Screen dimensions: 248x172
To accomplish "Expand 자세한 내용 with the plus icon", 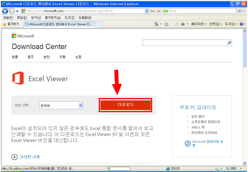I will pos(14,157).
